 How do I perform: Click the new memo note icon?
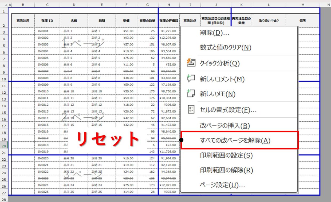pyautogui.click(x=191, y=94)
